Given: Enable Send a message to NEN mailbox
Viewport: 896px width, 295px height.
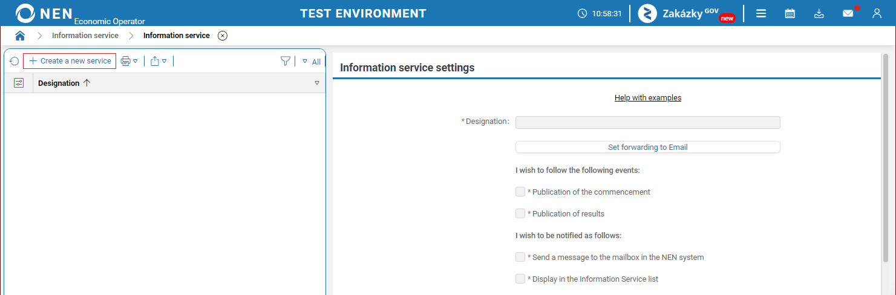Looking at the screenshot, I should tap(520, 257).
